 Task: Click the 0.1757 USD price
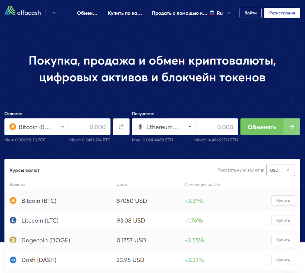pyautogui.click(x=131, y=240)
